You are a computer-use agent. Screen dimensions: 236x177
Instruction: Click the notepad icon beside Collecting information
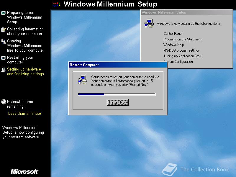pos(3,29)
